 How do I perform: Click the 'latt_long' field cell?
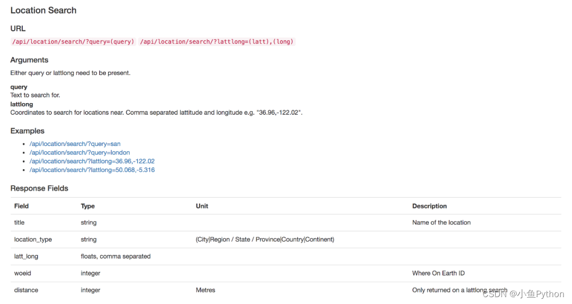click(x=26, y=256)
